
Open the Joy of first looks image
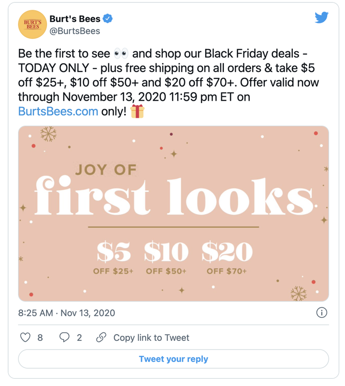click(x=173, y=213)
